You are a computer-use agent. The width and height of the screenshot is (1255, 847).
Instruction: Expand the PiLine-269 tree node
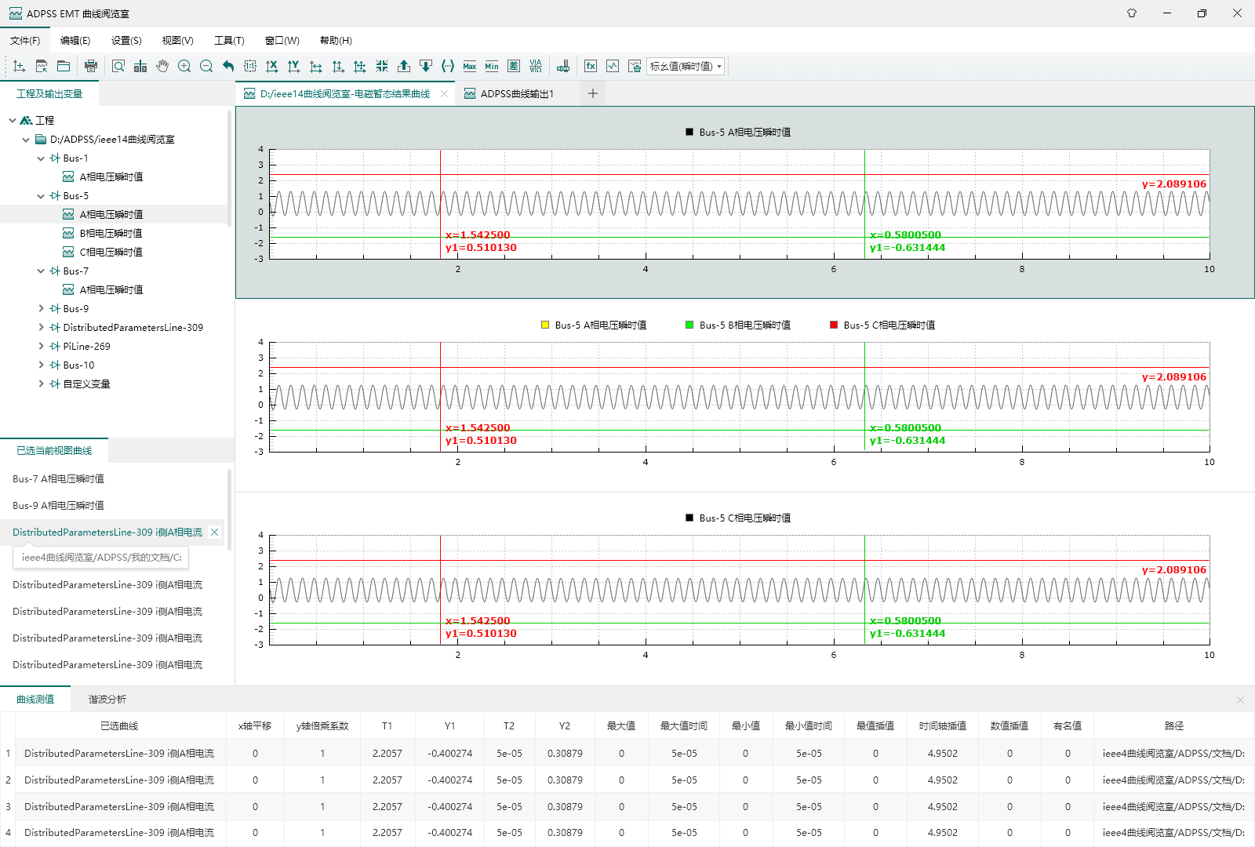[x=42, y=347]
